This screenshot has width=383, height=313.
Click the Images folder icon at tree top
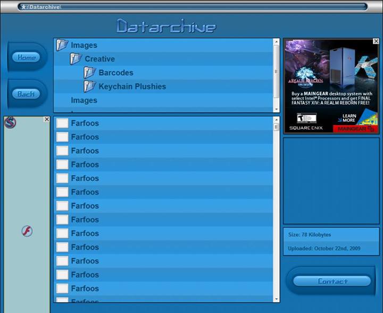point(62,45)
